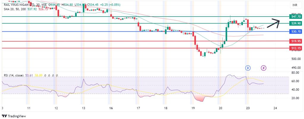The height and width of the screenshot is (119, 304).
Task: Click the SMA value 537.92
Action: [x=32, y=9]
